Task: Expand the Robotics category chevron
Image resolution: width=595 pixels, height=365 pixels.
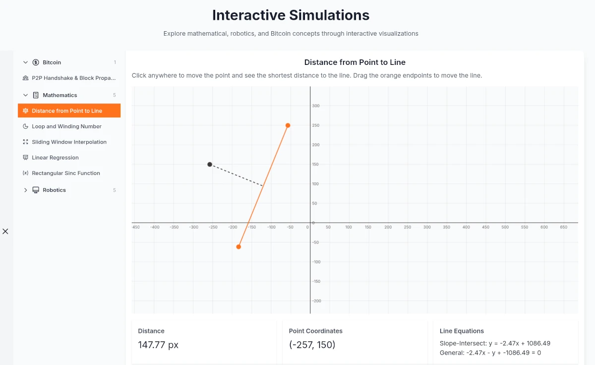Action: (26, 190)
